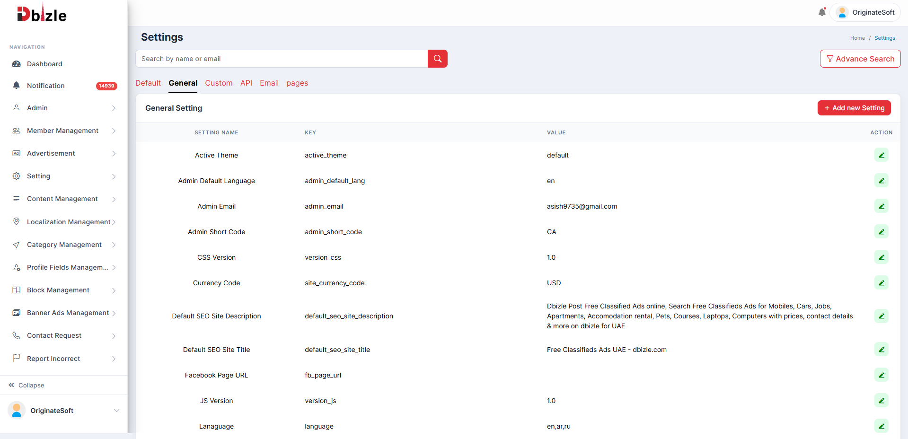Screen dimensions: 908x439
Task: Click the edit pencil for Currency Code
Action: click(x=881, y=283)
